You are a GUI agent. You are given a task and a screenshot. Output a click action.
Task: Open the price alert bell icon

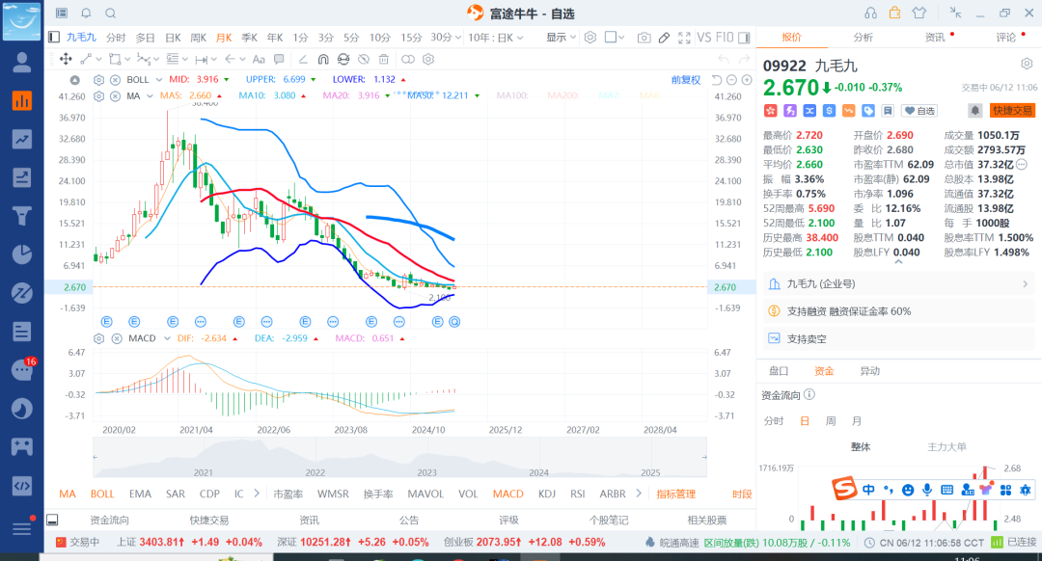[974, 111]
